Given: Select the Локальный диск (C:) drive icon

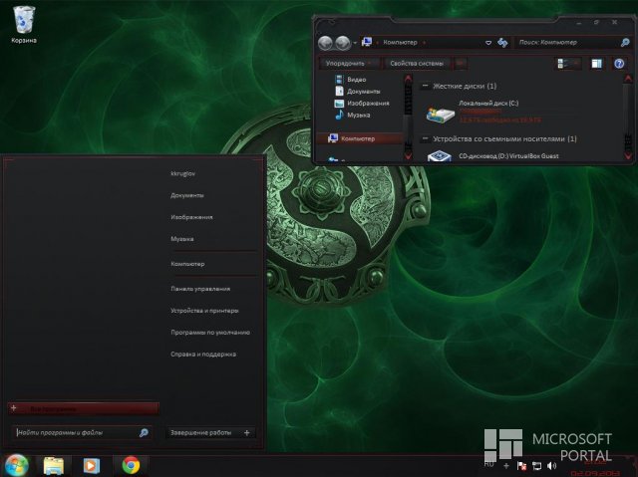Looking at the screenshot, I should (x=441, y=114).
